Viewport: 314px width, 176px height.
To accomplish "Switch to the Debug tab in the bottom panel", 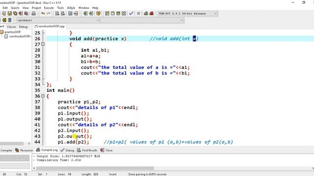I will [68, 150].
